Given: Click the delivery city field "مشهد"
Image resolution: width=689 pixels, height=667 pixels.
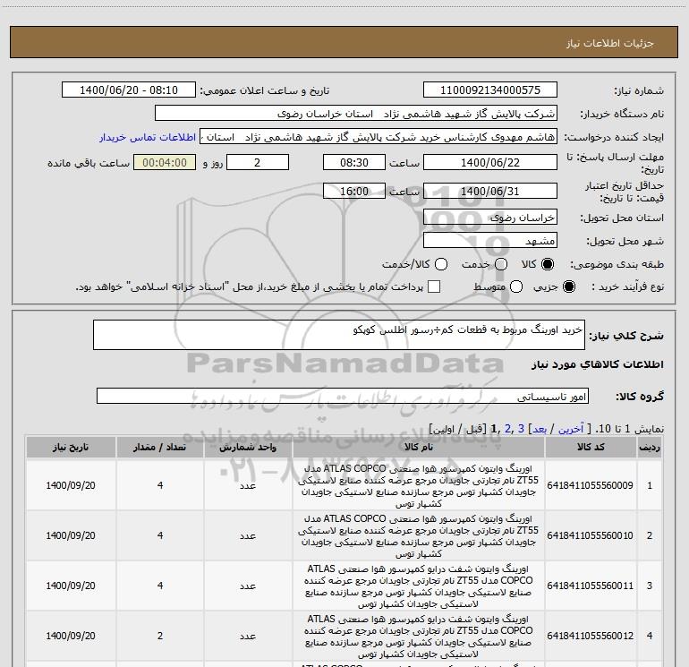Looking at the screenshot, I should pyautogui.click(x=489, y=241).
